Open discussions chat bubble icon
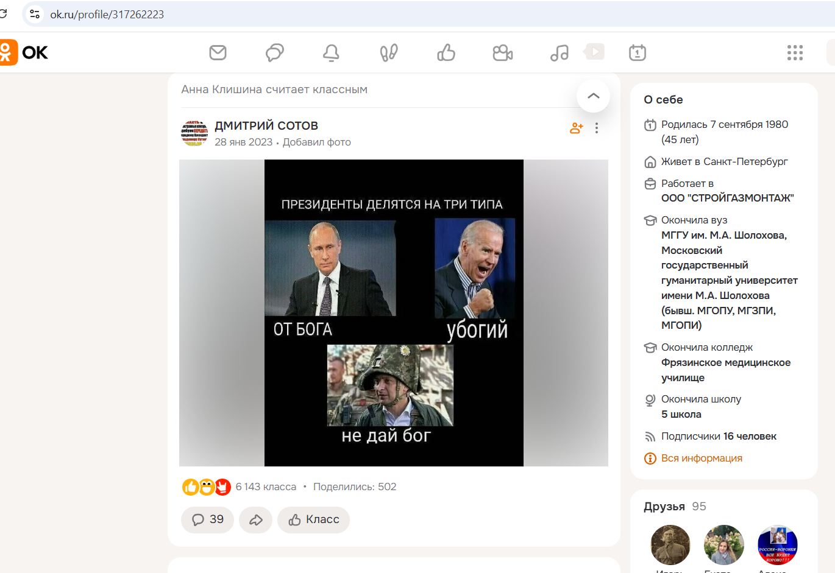This screenshot has width=835, height=573. pos(274,53)
